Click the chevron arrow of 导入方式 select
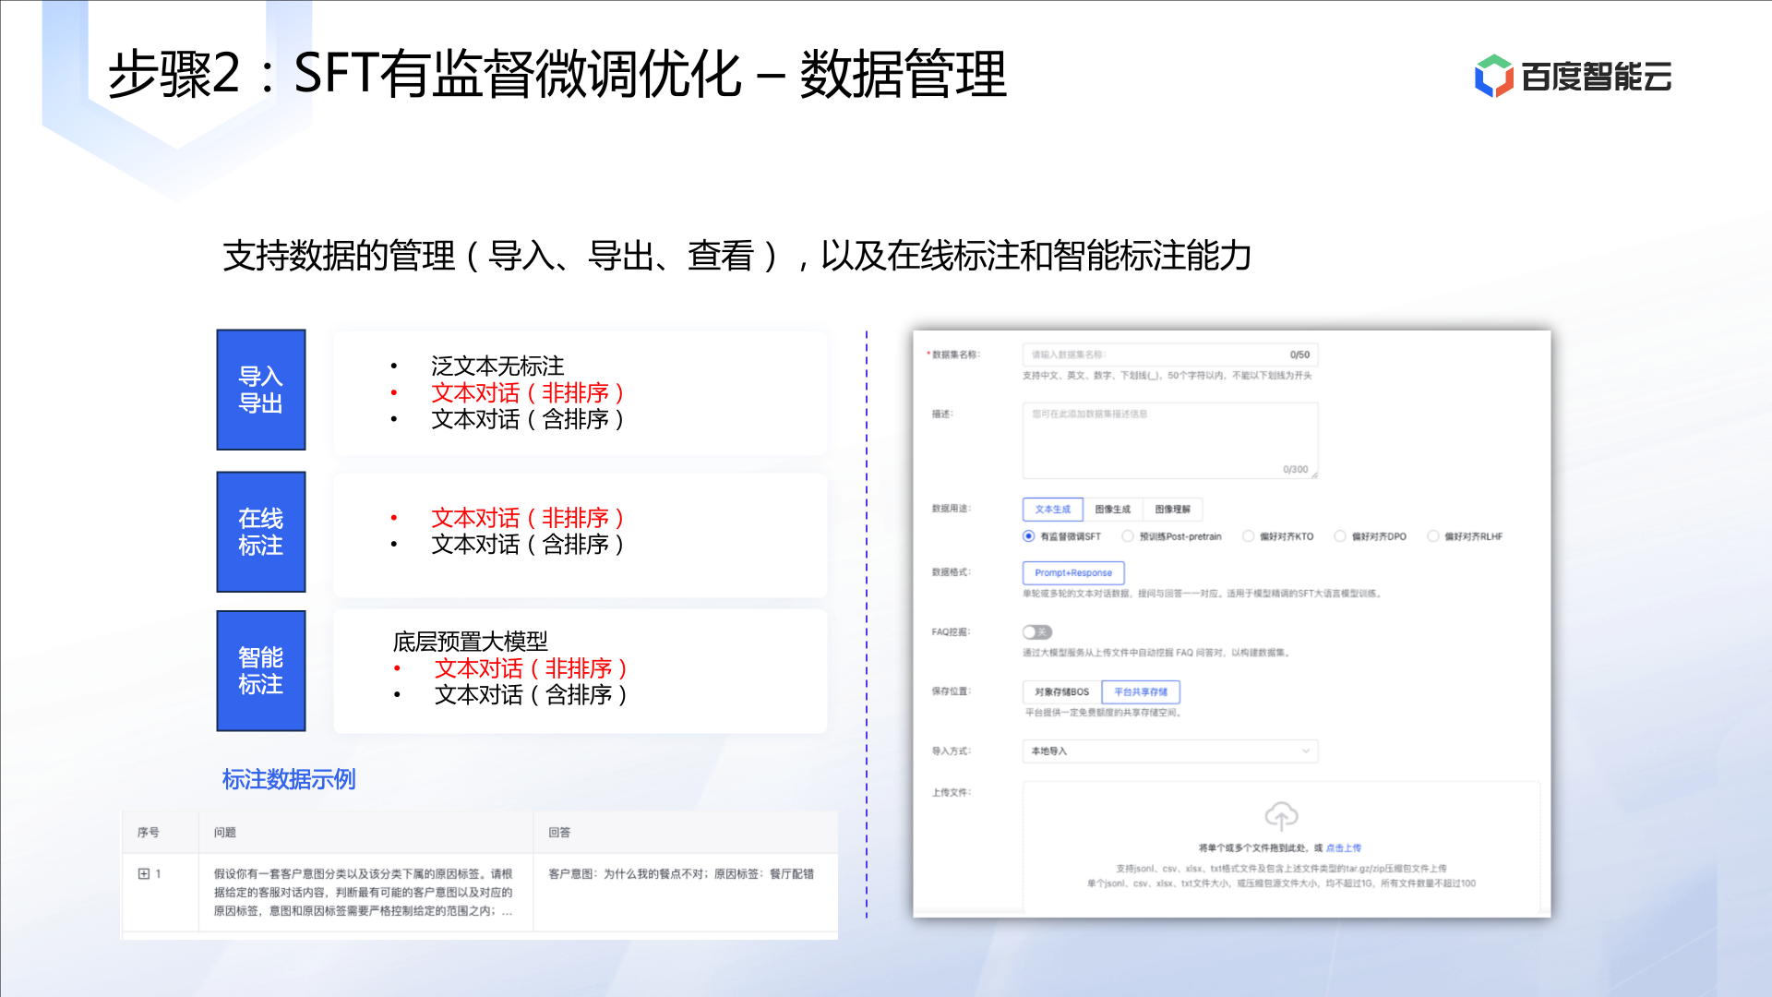This screenshot has width=1772, height=997. pos(1306,751)
